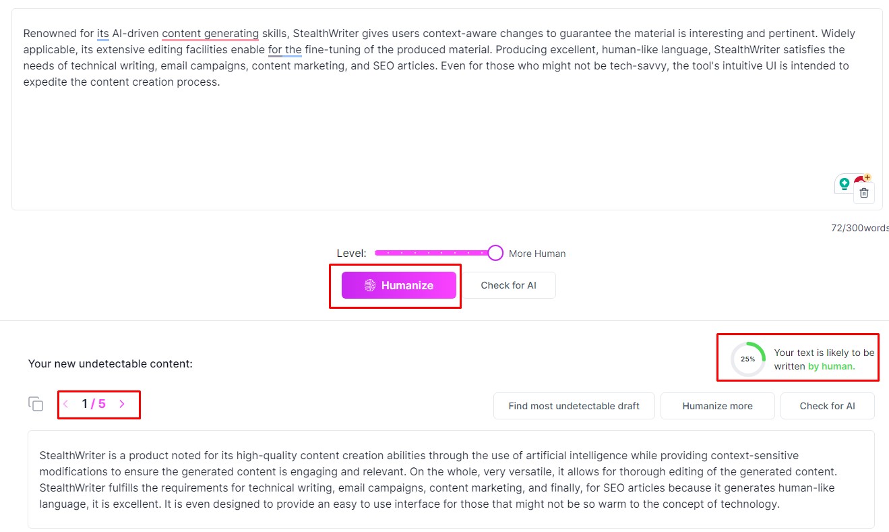Click the Level slider's round handle
The width and height of the screenshot is (889, 532).
coord(495,253)
